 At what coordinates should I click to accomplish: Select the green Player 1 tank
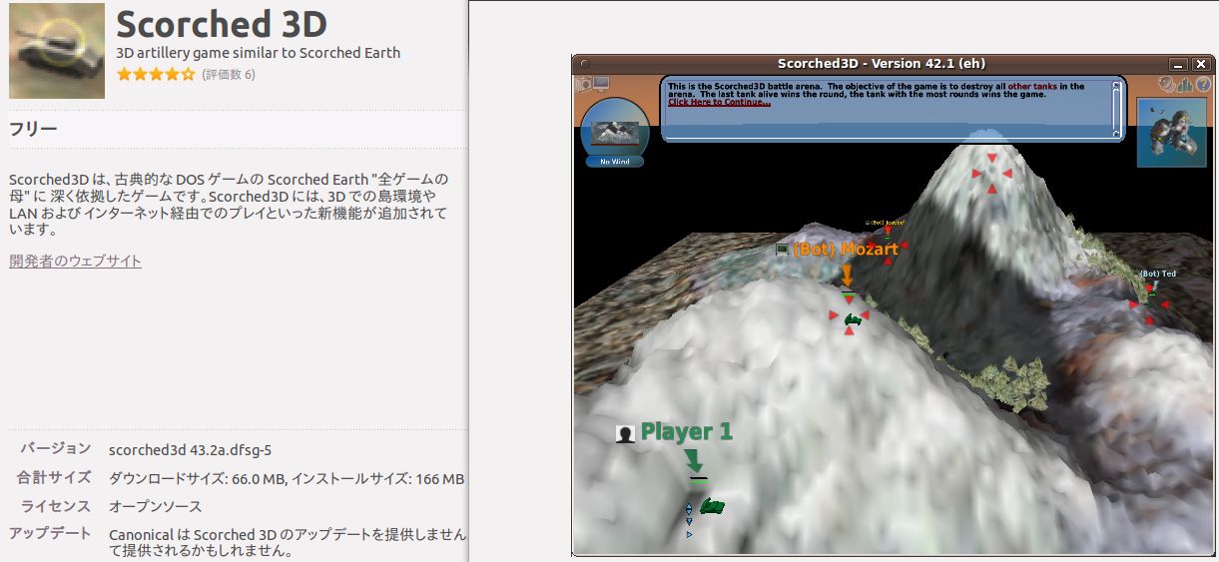[x=712, y=507]
